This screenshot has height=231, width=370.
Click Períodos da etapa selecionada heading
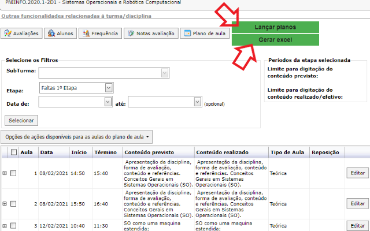tap(309, 60)
